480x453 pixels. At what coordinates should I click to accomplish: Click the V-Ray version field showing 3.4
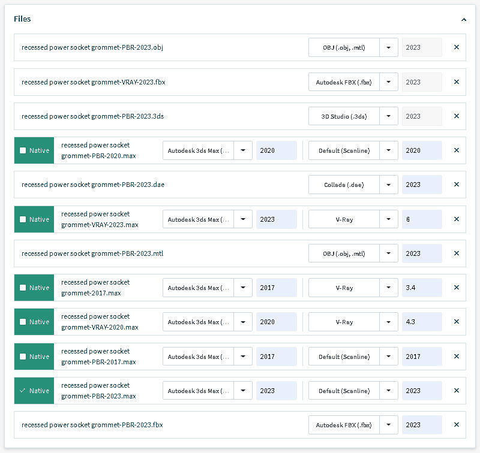[422, 288]
